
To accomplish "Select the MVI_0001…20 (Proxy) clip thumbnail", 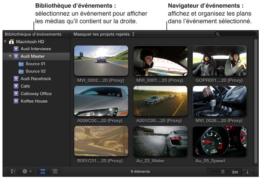I will click(x=160, y=61).
